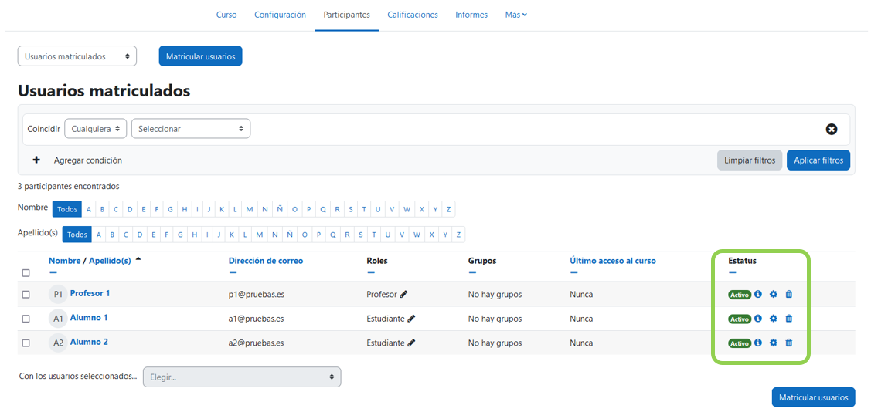Tick the checkbox for Profesor 1
871x412 pixels.
pyautogui.click(x=26, y=295)
